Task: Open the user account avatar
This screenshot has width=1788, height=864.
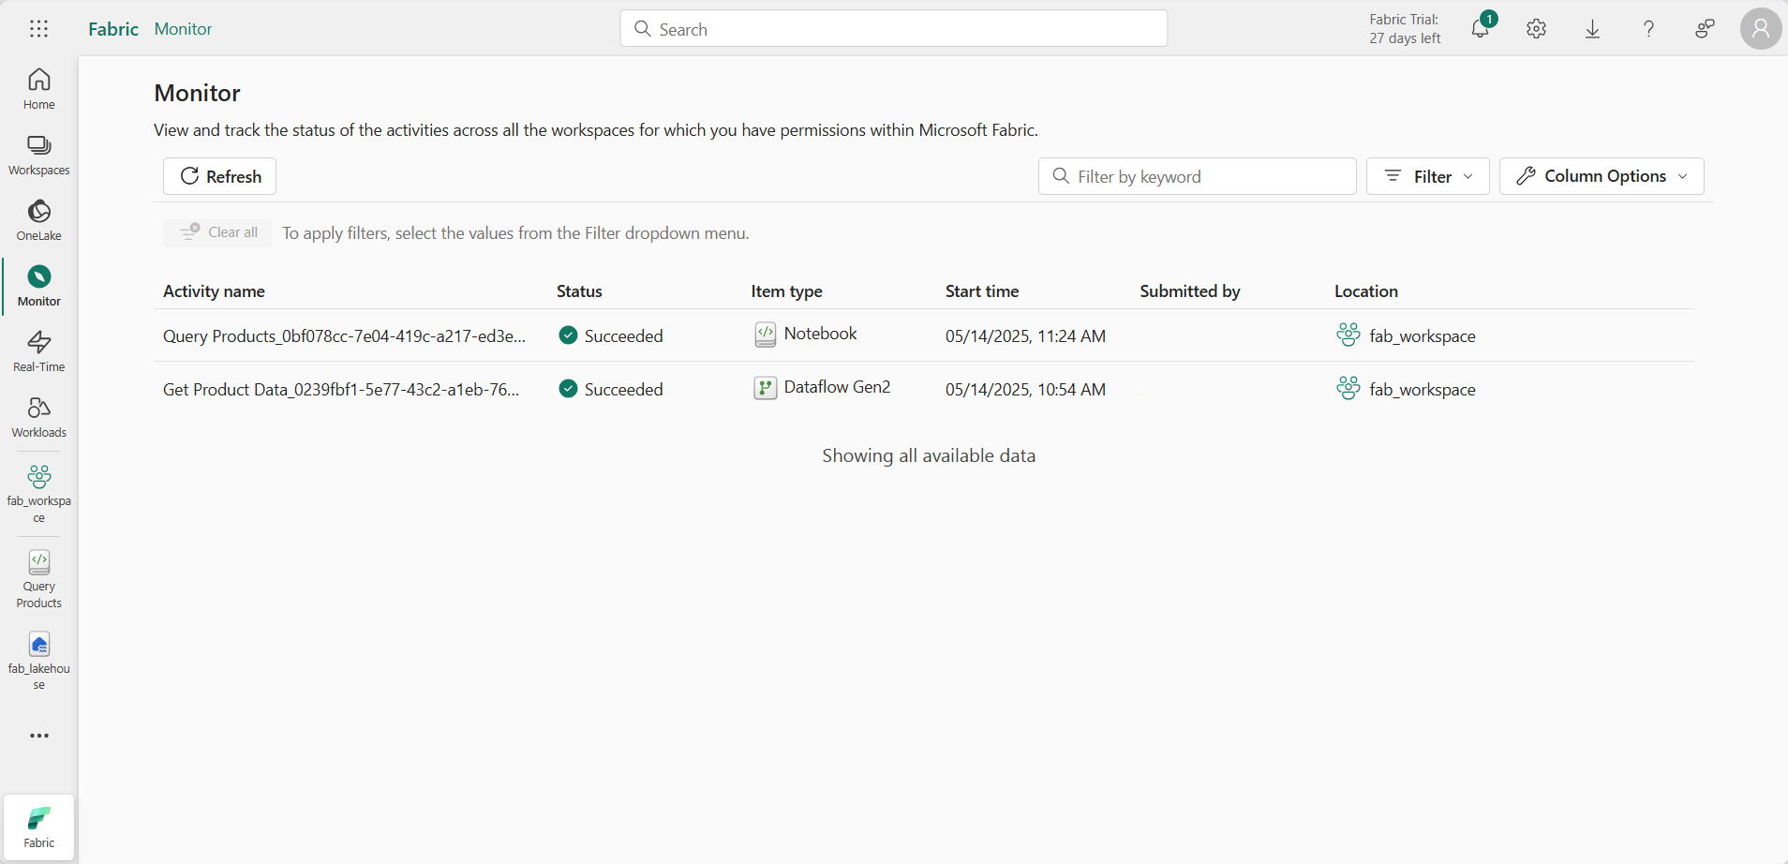Action: tap(1761, 29)
